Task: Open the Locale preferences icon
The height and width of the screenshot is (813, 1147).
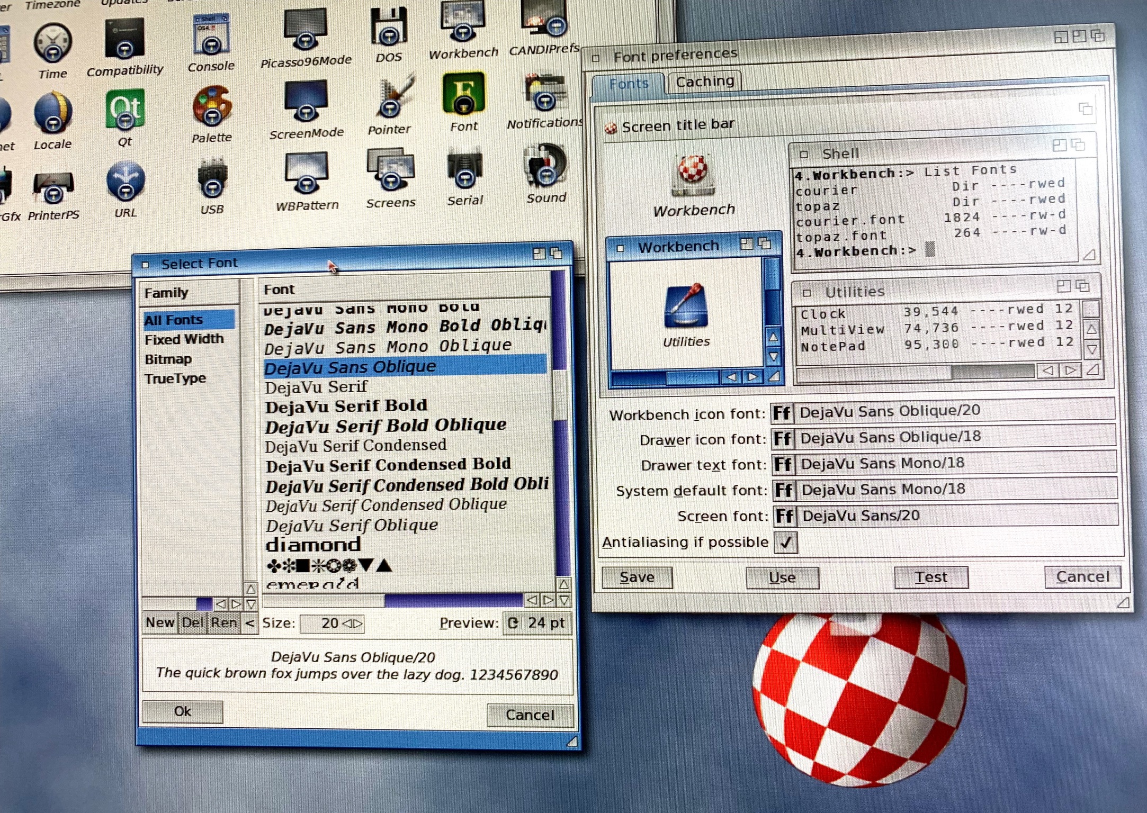Action: (x=52, y=112)
